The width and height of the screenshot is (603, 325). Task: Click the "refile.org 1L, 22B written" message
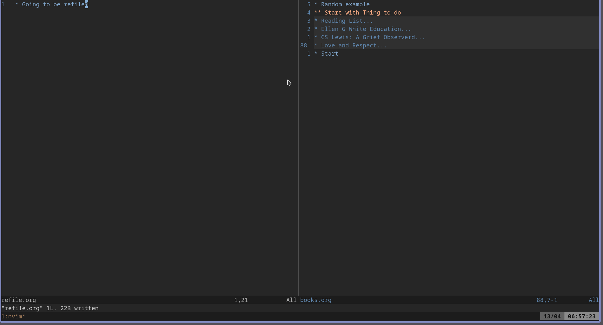(x=50, y=308)
